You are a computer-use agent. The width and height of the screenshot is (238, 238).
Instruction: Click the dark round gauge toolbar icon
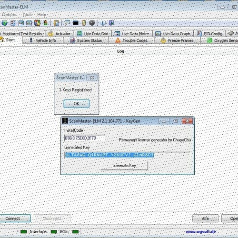[x=92, y=23]
